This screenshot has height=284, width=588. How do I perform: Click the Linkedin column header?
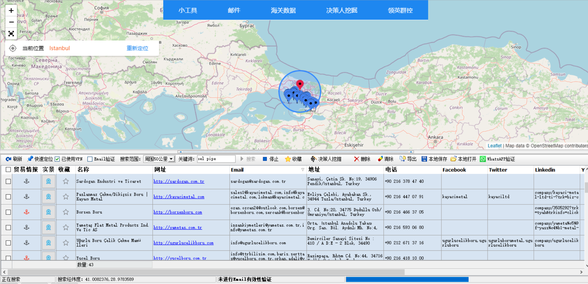pos(557,170)
